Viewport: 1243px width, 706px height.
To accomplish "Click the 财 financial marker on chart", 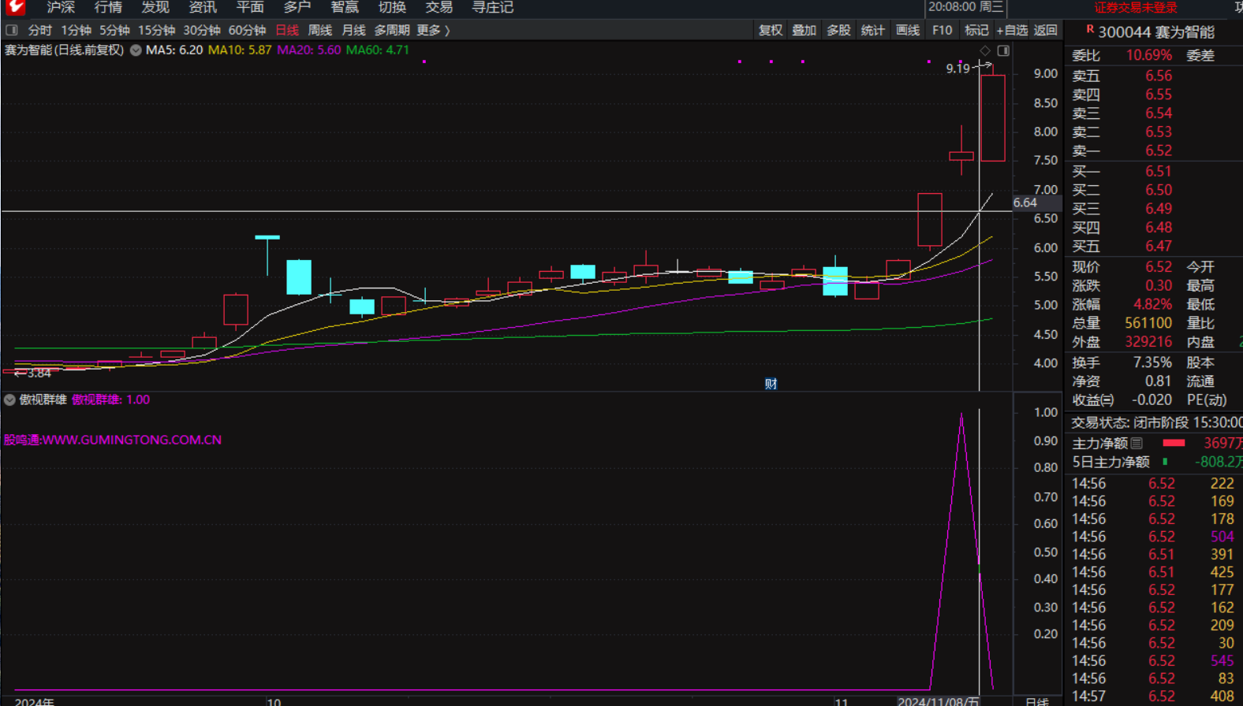I will (x=771, y=384).
